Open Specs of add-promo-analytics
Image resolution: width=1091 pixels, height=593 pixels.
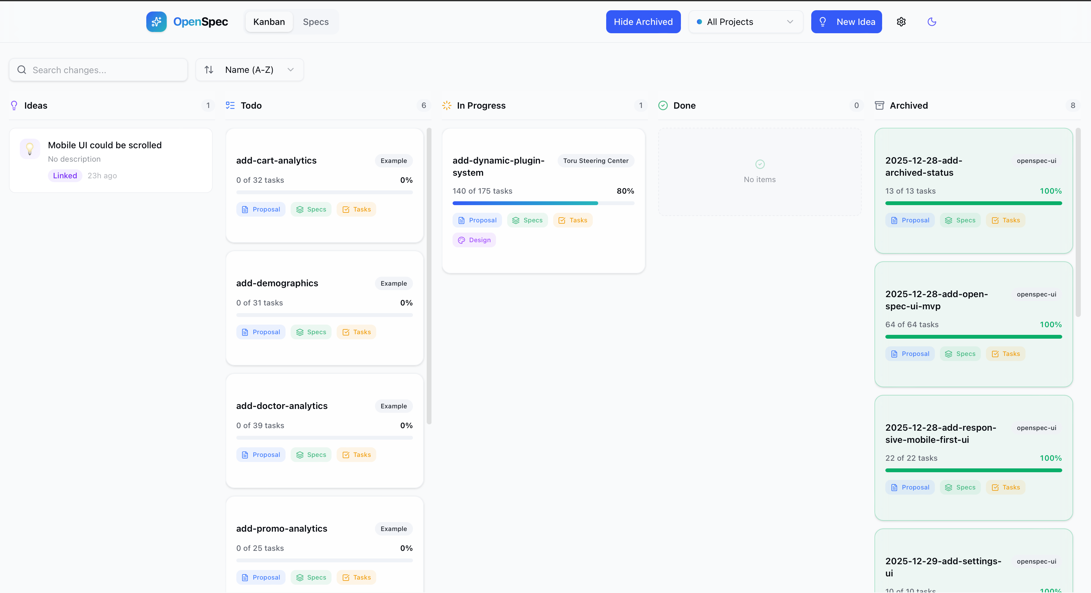[x=311, y=577]
